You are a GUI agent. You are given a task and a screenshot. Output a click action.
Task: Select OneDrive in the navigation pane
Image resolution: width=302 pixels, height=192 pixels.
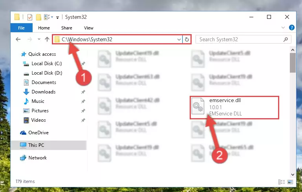click(38, 133)
